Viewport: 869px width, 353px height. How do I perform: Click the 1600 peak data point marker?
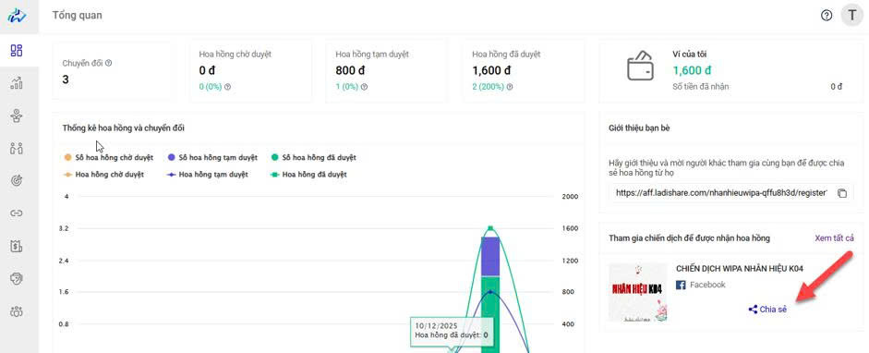coord(490,227)
